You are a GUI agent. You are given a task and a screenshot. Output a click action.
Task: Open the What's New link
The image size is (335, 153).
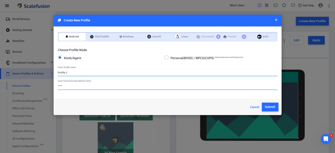tap(237, 5)
